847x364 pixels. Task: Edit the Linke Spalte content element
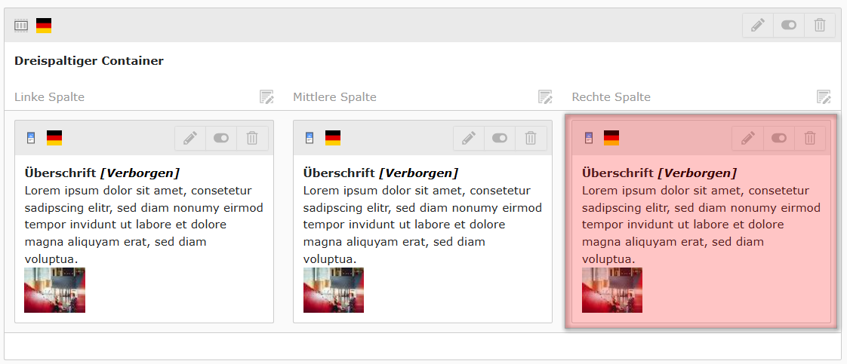190,138
